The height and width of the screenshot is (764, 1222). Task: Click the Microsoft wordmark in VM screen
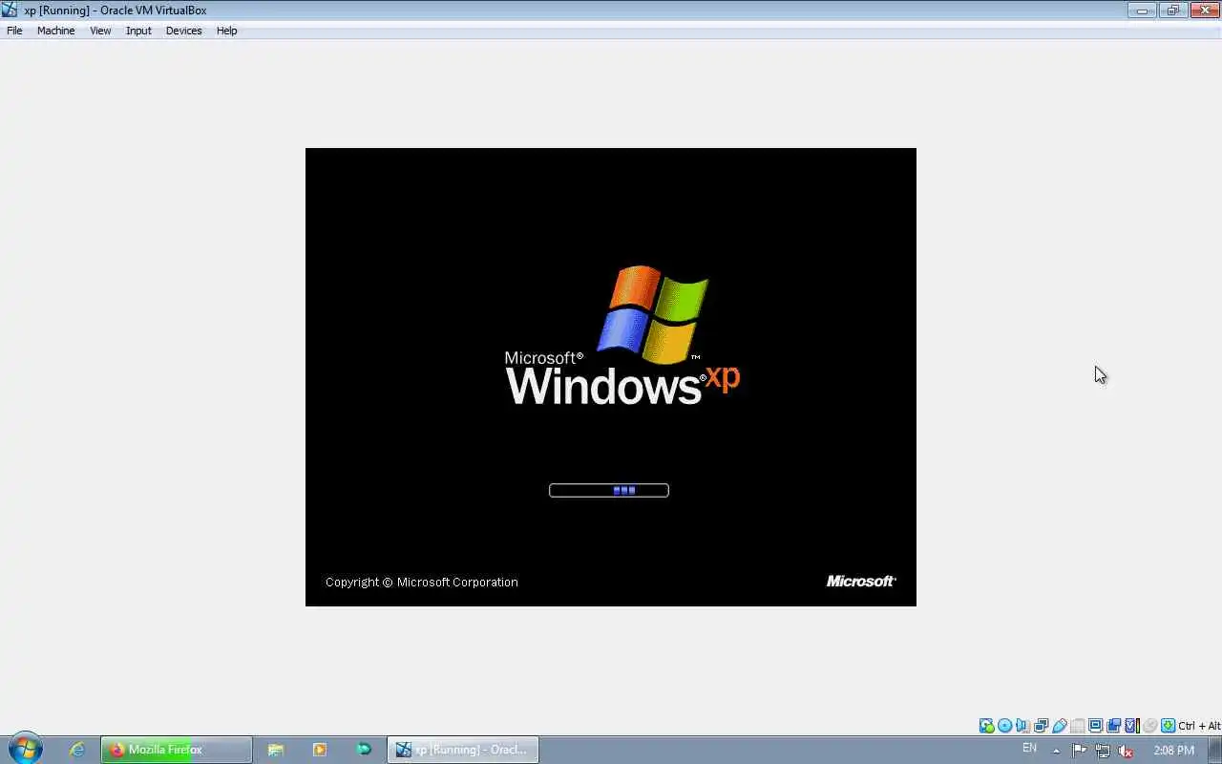point(861,581)
